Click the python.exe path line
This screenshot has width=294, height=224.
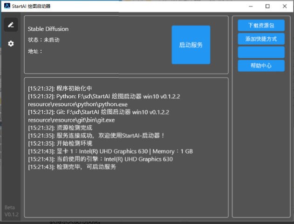(78, 104)
